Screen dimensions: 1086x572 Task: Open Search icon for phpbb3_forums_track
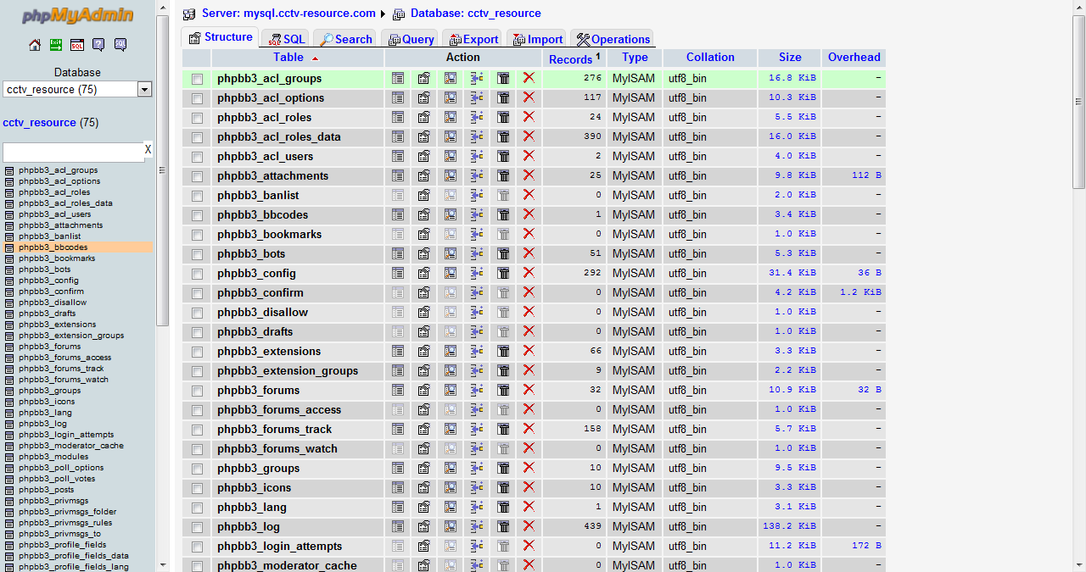pos(451,429)
